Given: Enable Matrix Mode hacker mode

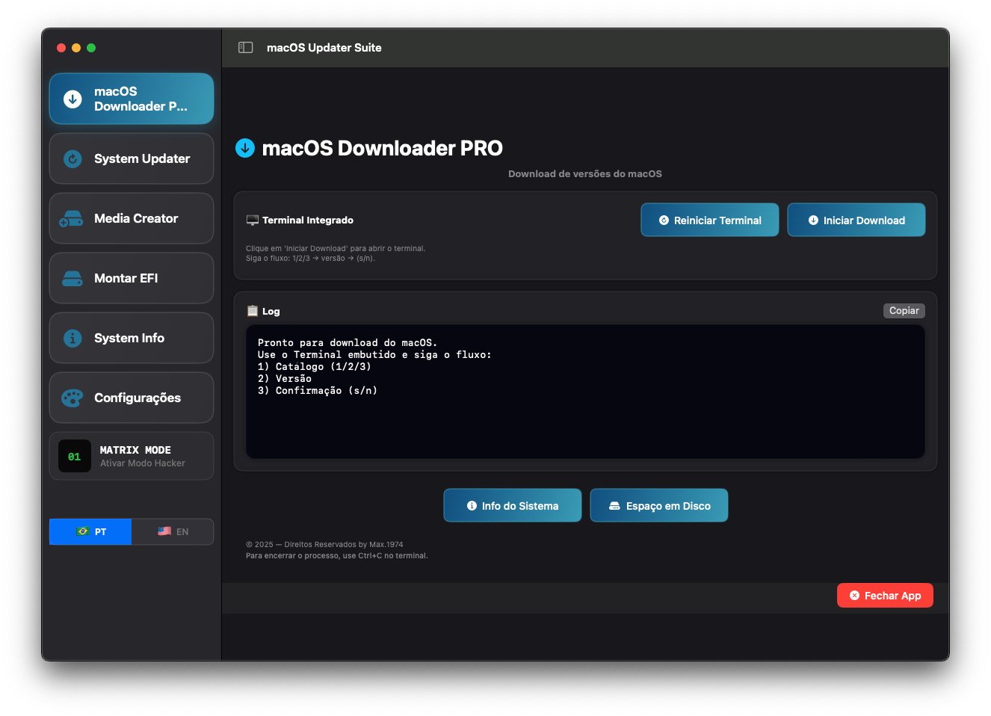Looking at the screenshot, I should point(132,456).
